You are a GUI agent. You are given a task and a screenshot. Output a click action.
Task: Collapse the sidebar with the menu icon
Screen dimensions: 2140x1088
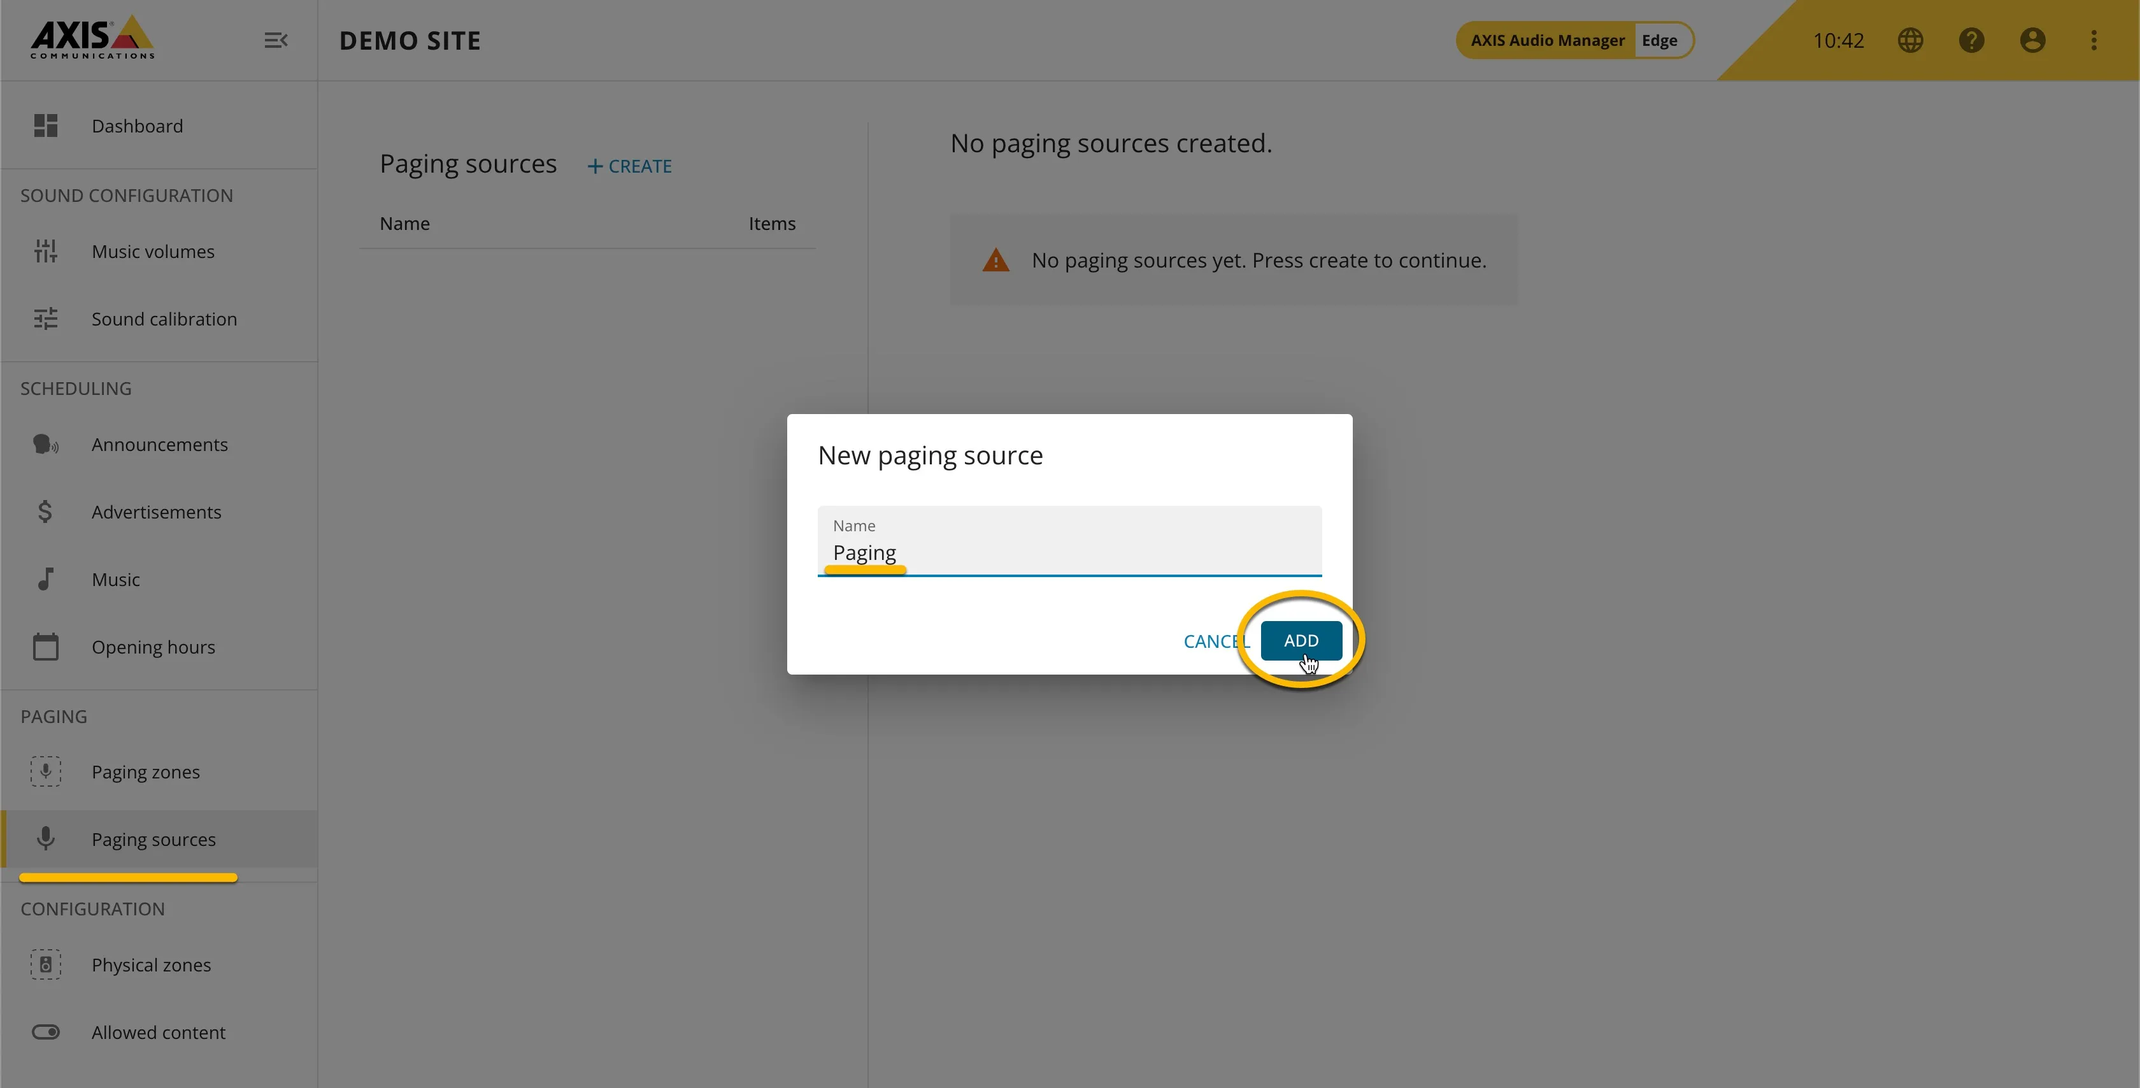pyautogui.click(x=276, y=40)
